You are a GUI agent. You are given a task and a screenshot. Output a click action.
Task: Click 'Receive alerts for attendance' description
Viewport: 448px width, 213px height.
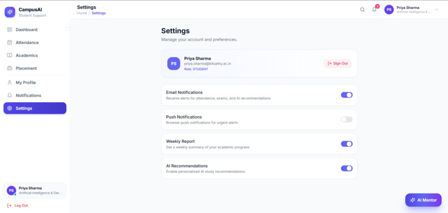218,98
